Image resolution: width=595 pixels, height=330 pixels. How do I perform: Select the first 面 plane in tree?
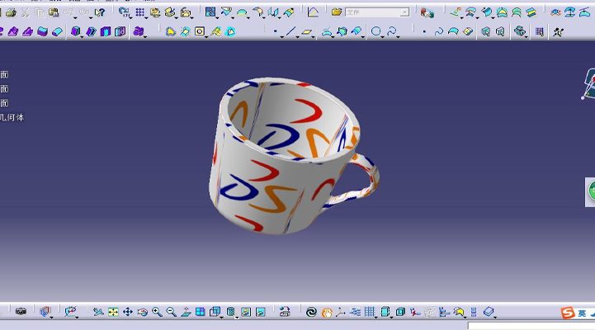click(x=4, y=75)
